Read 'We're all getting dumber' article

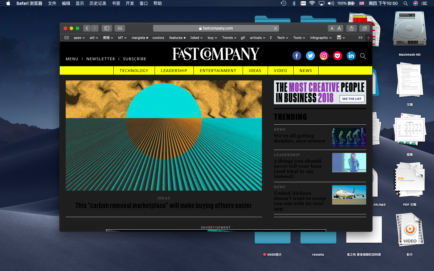(x=300, y=138)
